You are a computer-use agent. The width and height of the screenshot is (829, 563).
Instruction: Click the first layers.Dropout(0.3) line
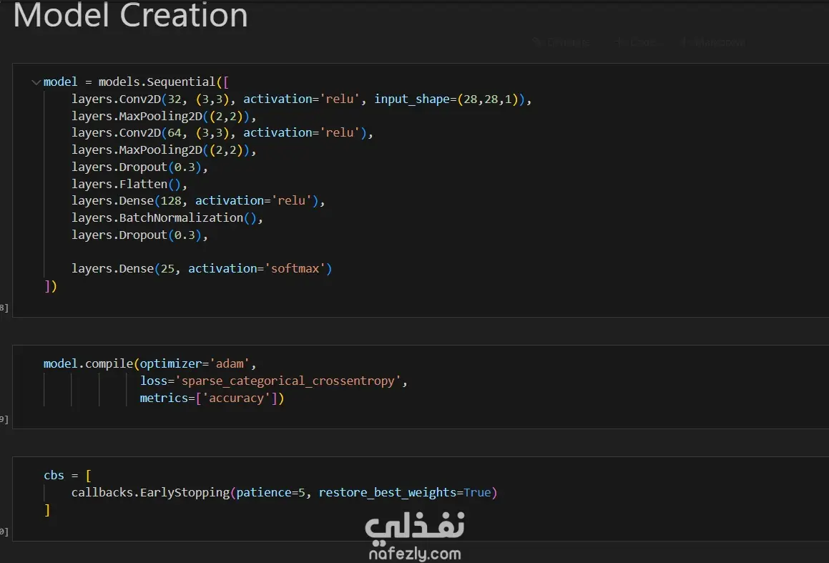tap(139, 167)
